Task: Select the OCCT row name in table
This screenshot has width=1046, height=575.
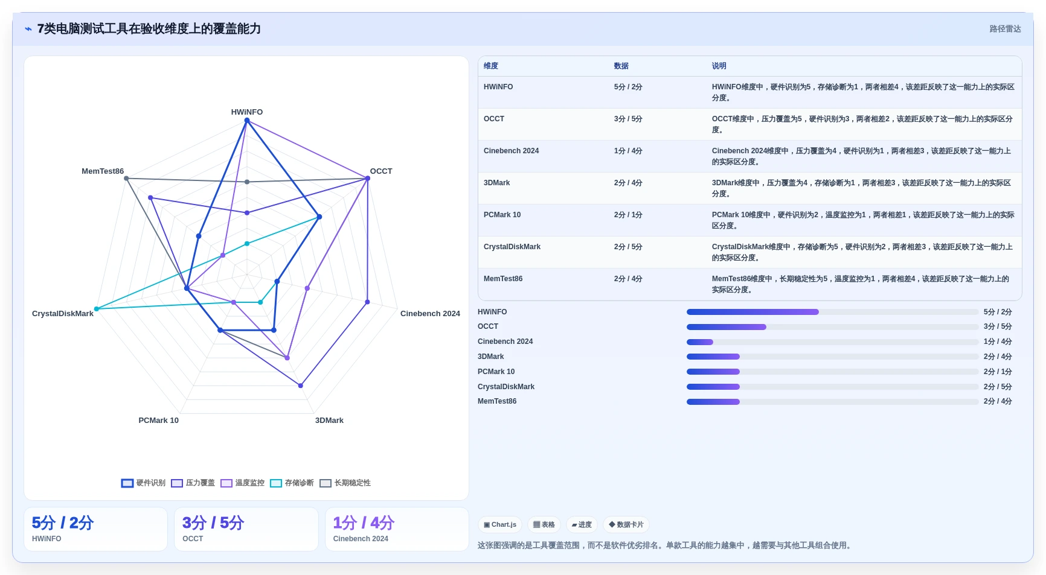Action: click(x=494, y=119)
